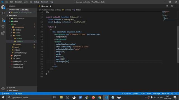The image size is (179, 100).
Task: Open the Search view in activity bar
Action: point(3,13)
